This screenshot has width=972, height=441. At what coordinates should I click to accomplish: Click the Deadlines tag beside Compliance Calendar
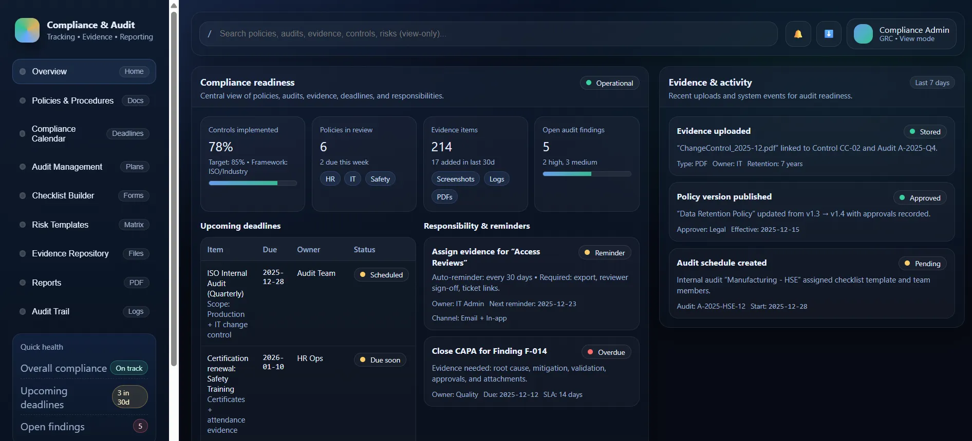click(128, 134)
